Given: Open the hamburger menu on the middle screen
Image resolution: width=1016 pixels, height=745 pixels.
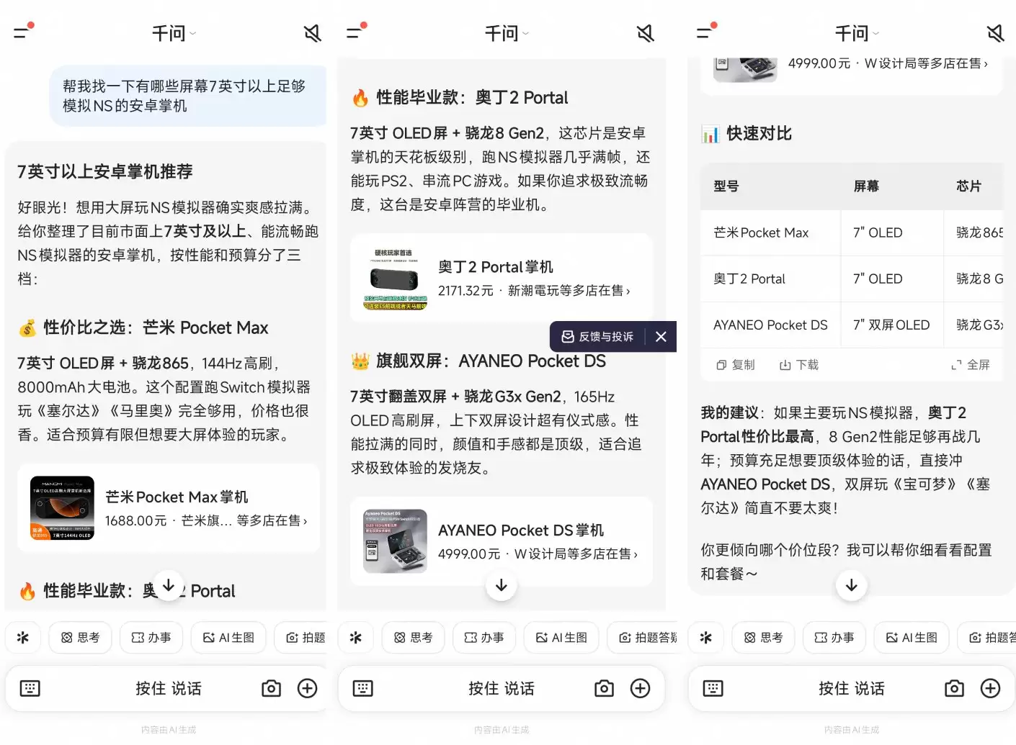Looking at the screenshot, I should [356, 32].
